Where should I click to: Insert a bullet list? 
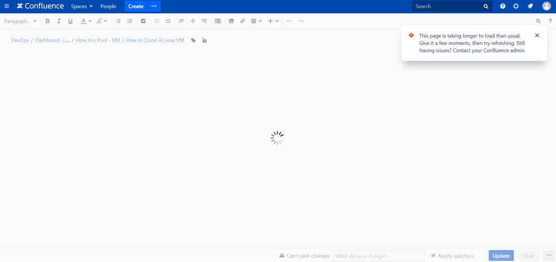pyautogui.click(x=119, y=21)
